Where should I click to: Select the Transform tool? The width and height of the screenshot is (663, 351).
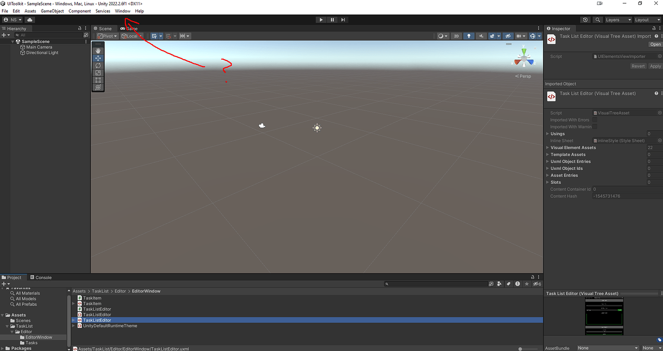tap(98, 87)
